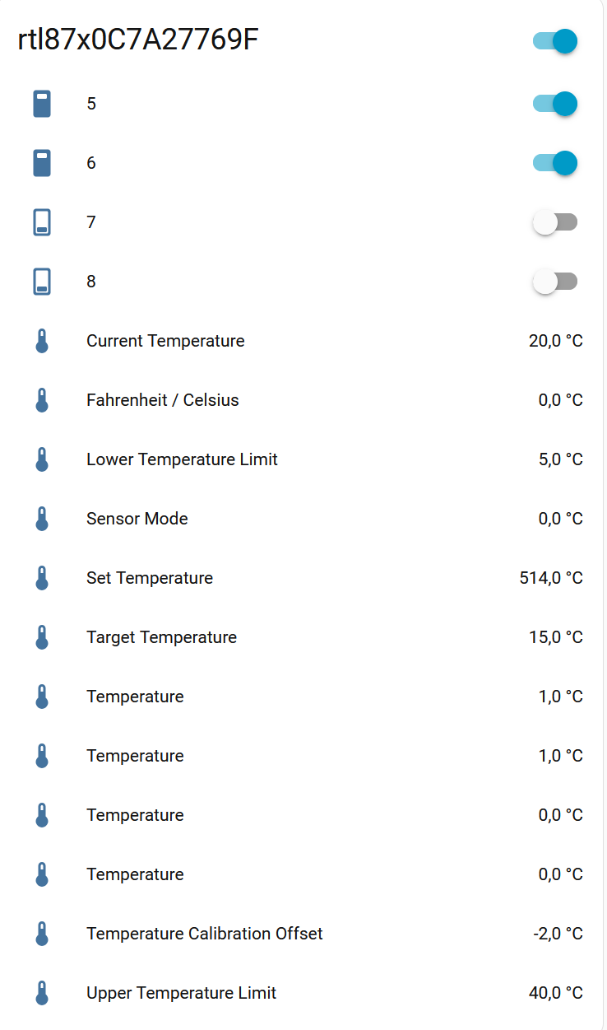Click the Set Temperature thermometer icon
Screen dimensions: 607x1030
[x=42, y=578]
